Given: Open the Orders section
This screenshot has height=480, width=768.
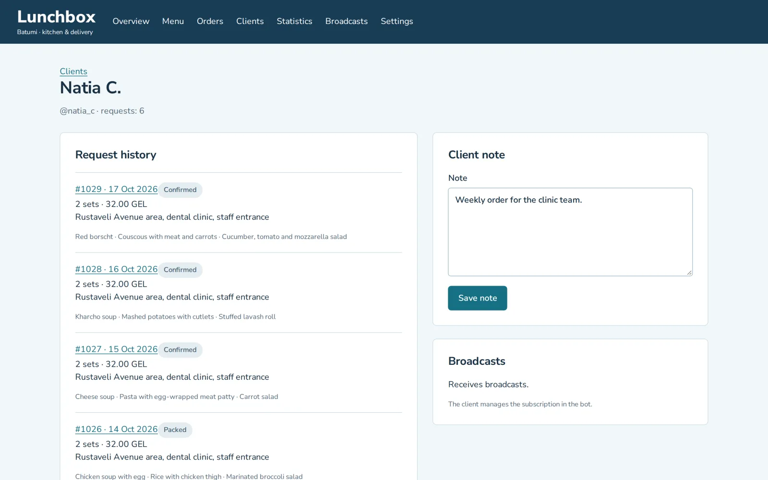Looking at the screenshot, I should point(210,21).
